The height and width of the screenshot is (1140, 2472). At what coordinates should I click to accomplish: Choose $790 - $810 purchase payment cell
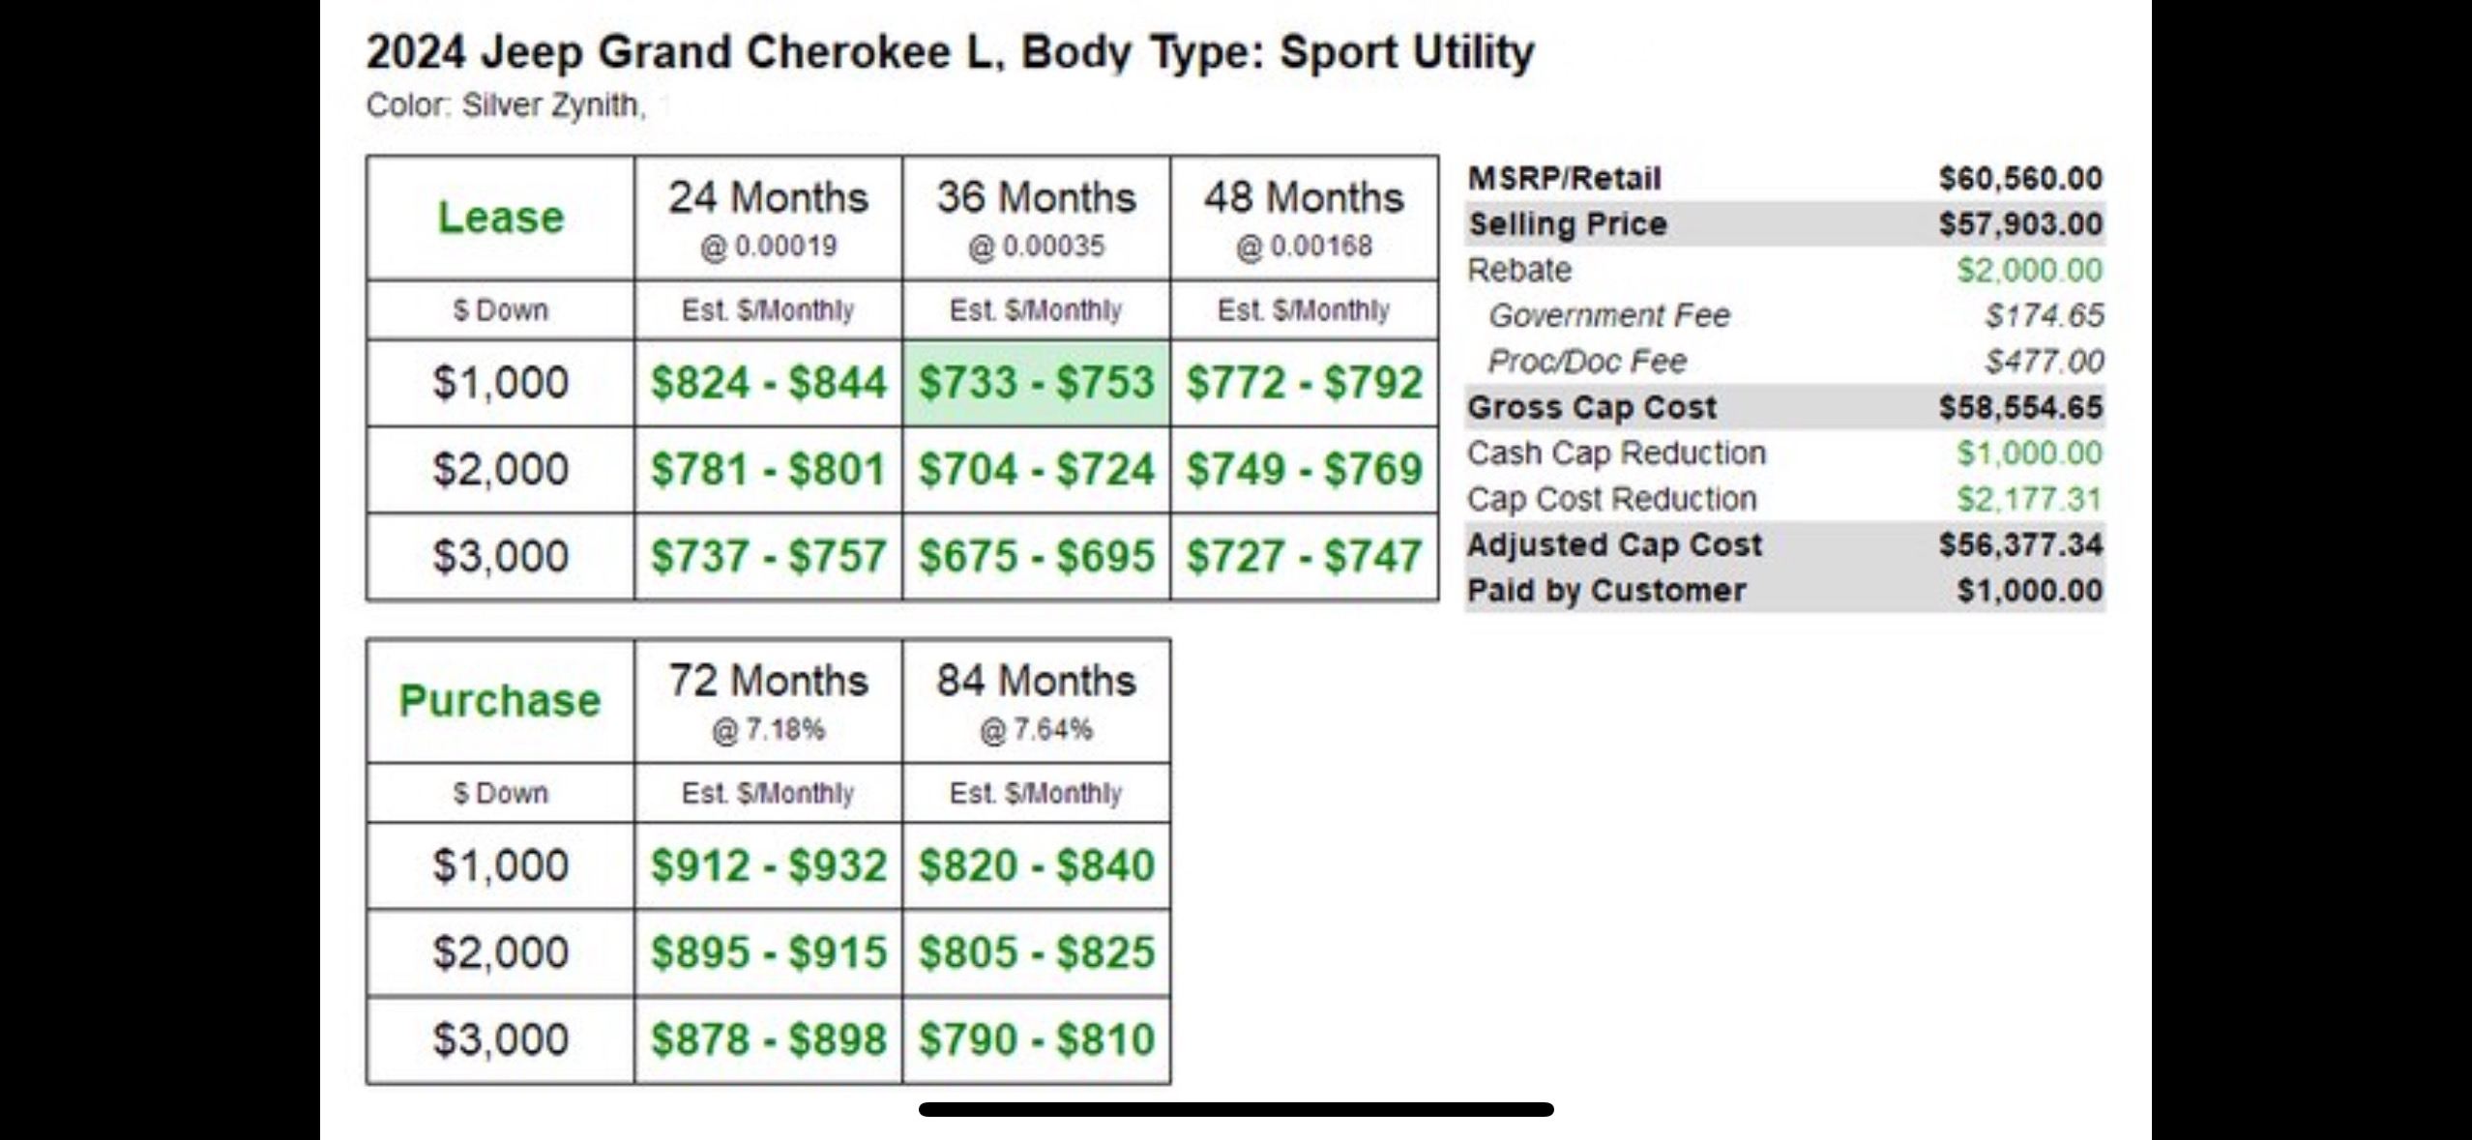(x=1036, y=1039)
